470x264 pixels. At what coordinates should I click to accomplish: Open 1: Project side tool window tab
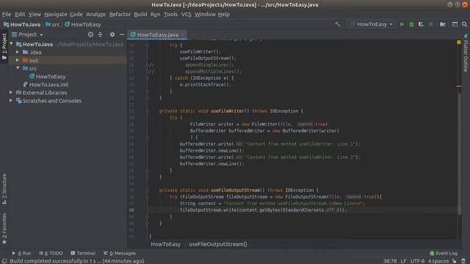point(4,46)
